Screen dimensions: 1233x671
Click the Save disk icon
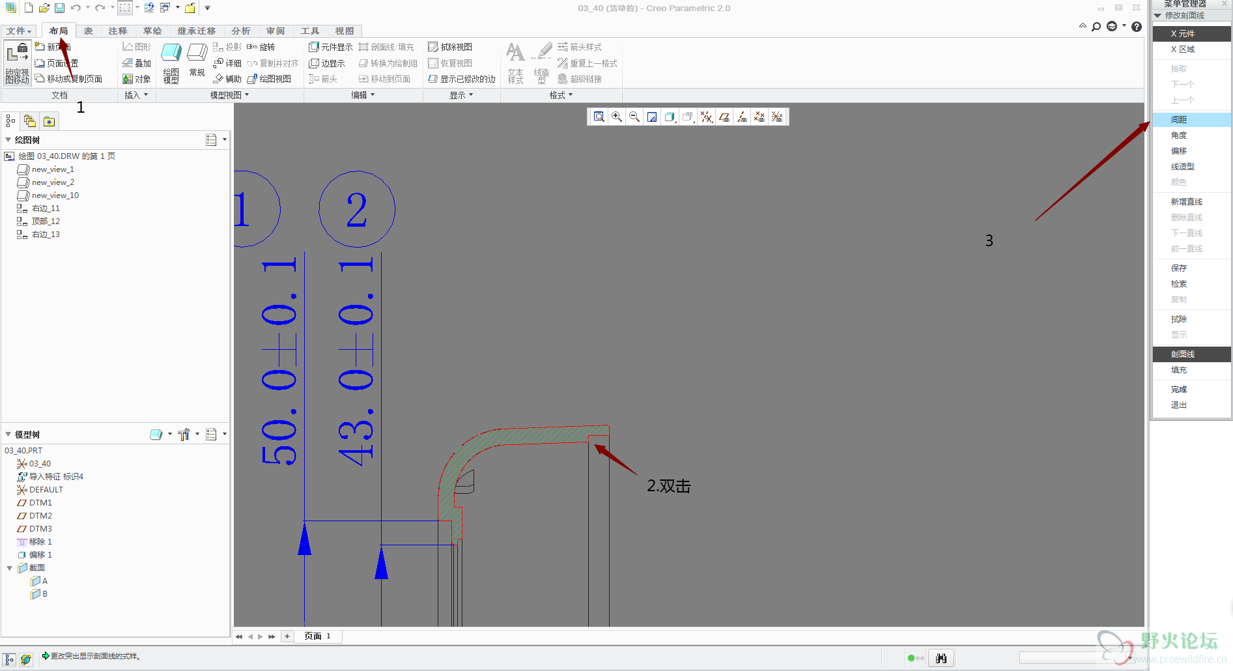click(59, 8)
